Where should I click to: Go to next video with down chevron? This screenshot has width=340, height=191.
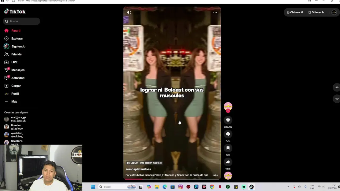[337, 99]
